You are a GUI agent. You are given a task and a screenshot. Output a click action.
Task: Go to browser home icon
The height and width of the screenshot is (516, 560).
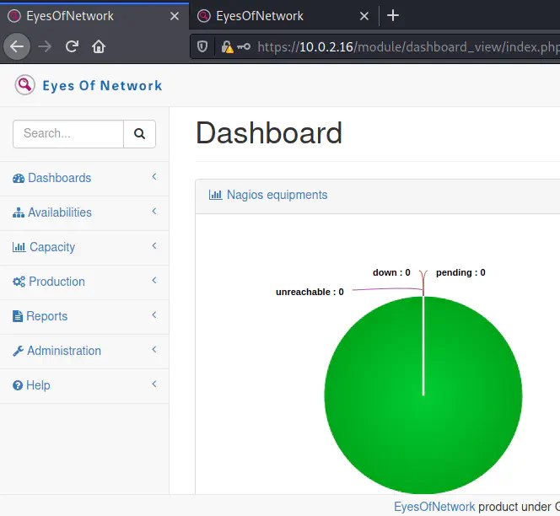coord(99,46)
